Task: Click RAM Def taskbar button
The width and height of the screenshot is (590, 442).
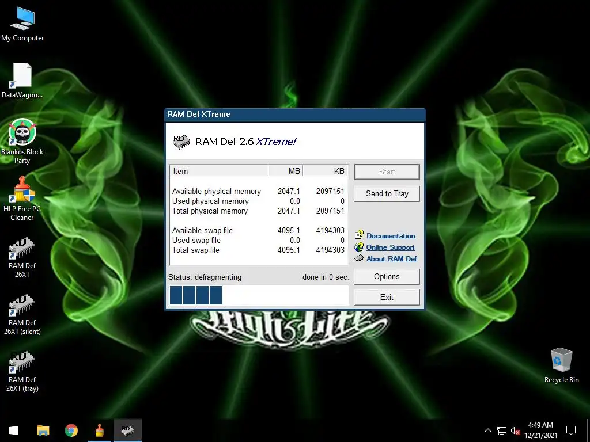Action: pos(127,430)
